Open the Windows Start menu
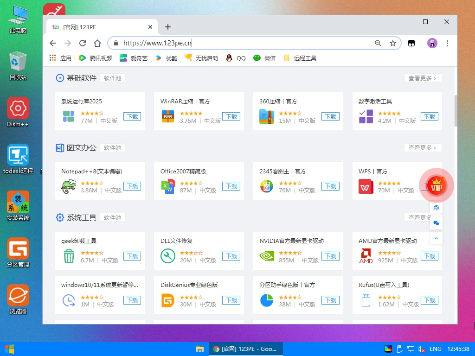 (9, 349)
